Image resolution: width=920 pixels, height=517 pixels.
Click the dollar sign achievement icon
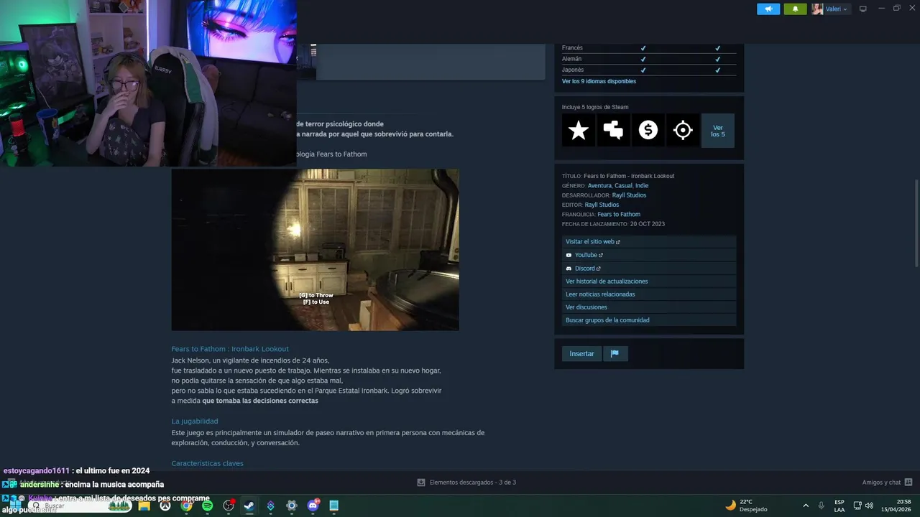coord(648,131)
